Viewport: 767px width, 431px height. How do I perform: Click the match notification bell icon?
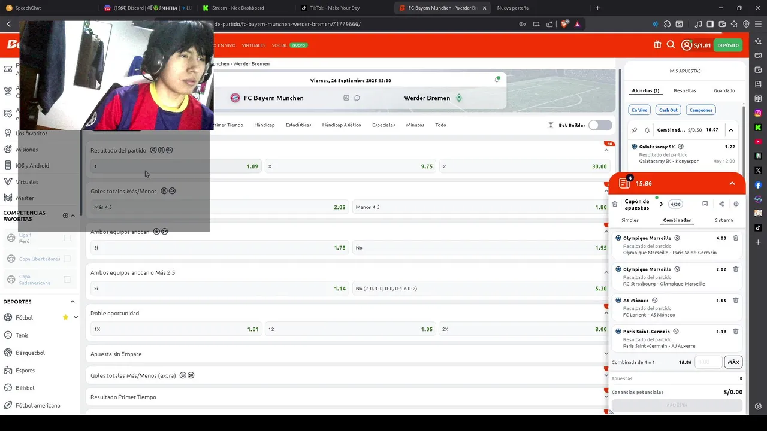point(497,80)
